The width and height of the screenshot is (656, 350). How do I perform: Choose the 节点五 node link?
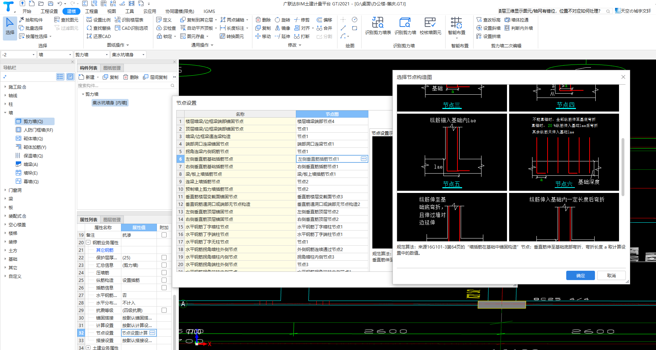point(451,184)
